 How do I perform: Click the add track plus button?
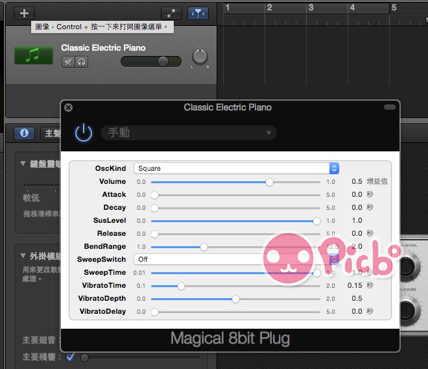tap(24, 13)
